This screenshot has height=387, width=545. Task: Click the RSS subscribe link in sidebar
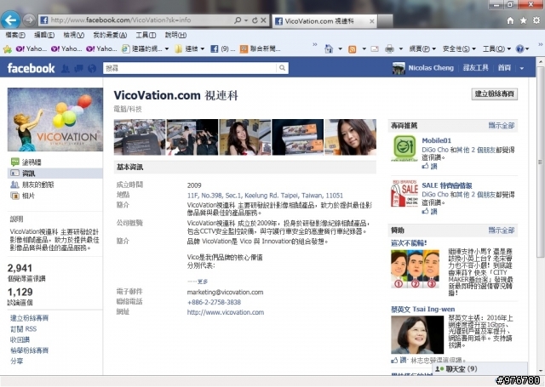tap(23, 328)
